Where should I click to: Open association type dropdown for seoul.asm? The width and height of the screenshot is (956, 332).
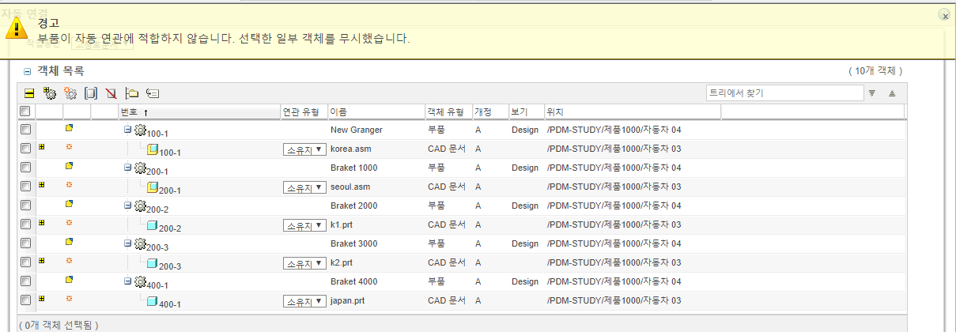(304, 187)
